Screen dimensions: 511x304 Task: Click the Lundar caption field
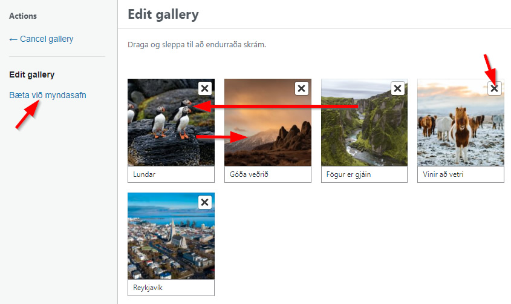click(171, 174)
